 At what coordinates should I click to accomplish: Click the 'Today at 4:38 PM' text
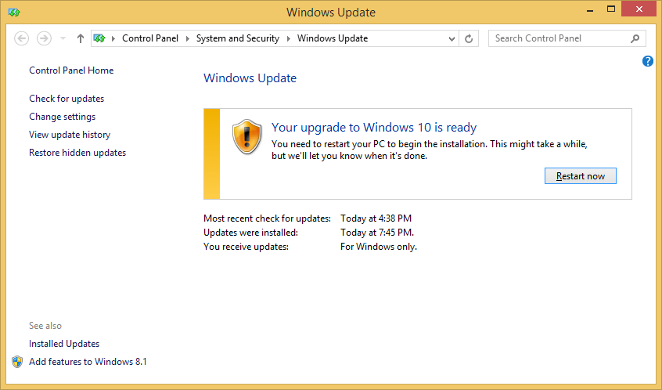[x=376, y=218]
